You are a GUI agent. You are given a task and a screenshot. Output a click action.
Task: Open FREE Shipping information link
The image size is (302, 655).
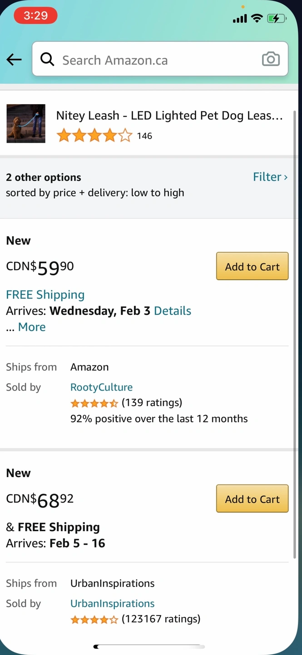pyautogui.click(x=45, y=295)
